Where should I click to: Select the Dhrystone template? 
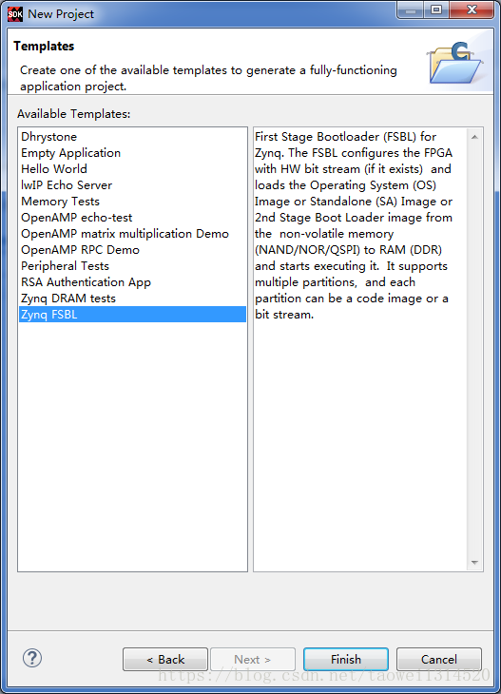pyautogui.click(x=132, y=136)
